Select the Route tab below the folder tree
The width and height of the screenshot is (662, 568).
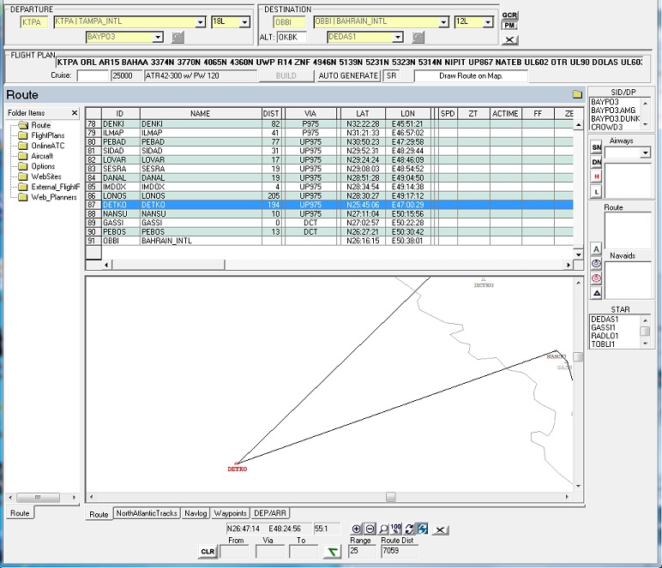[20, 513]
